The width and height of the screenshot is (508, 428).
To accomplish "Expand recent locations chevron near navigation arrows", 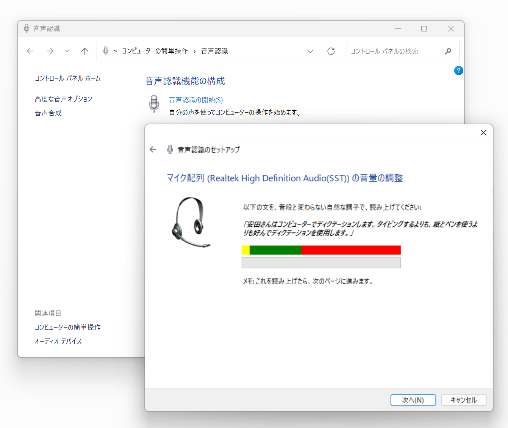I will click(67, 51).
